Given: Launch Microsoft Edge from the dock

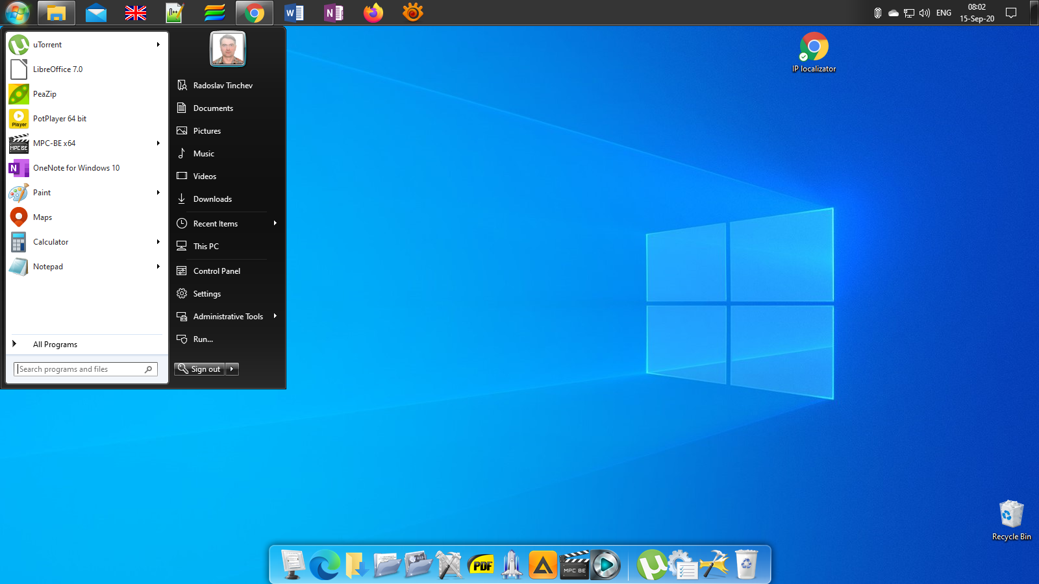Looking at the screenshot, I should click(x=324, y=565).
